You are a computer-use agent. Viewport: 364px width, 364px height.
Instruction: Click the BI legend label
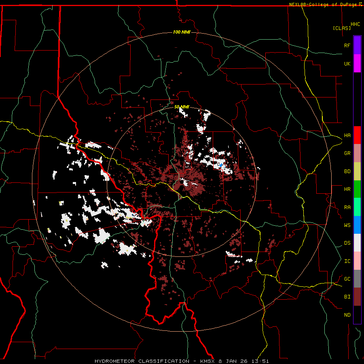click(x=347, y=297)
